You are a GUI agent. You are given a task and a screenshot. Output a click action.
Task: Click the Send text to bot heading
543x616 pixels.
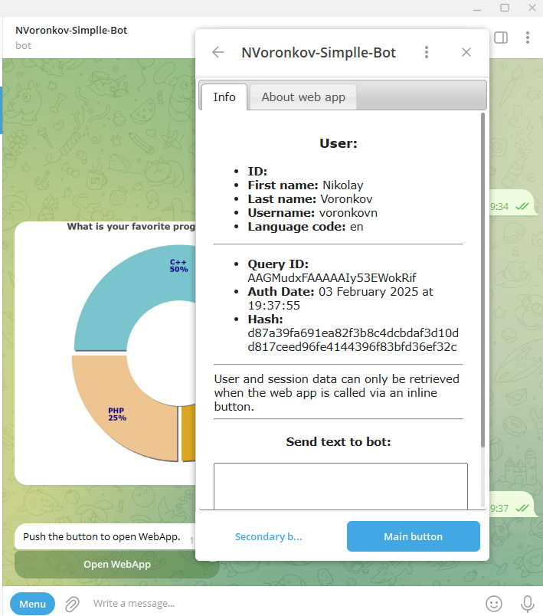[x=338, y=441]
